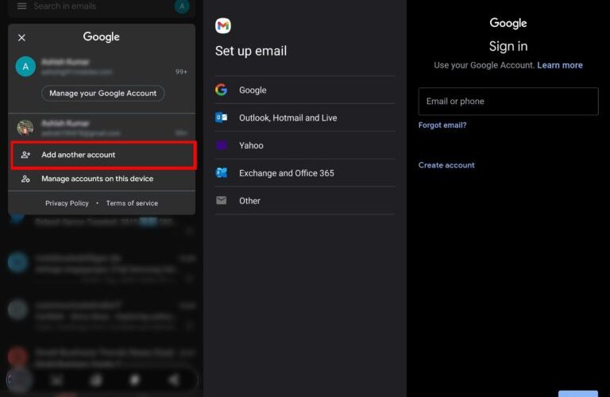Choose Outlook, Hotmail and Live option

pyautogui.click(x=288, y=118)
